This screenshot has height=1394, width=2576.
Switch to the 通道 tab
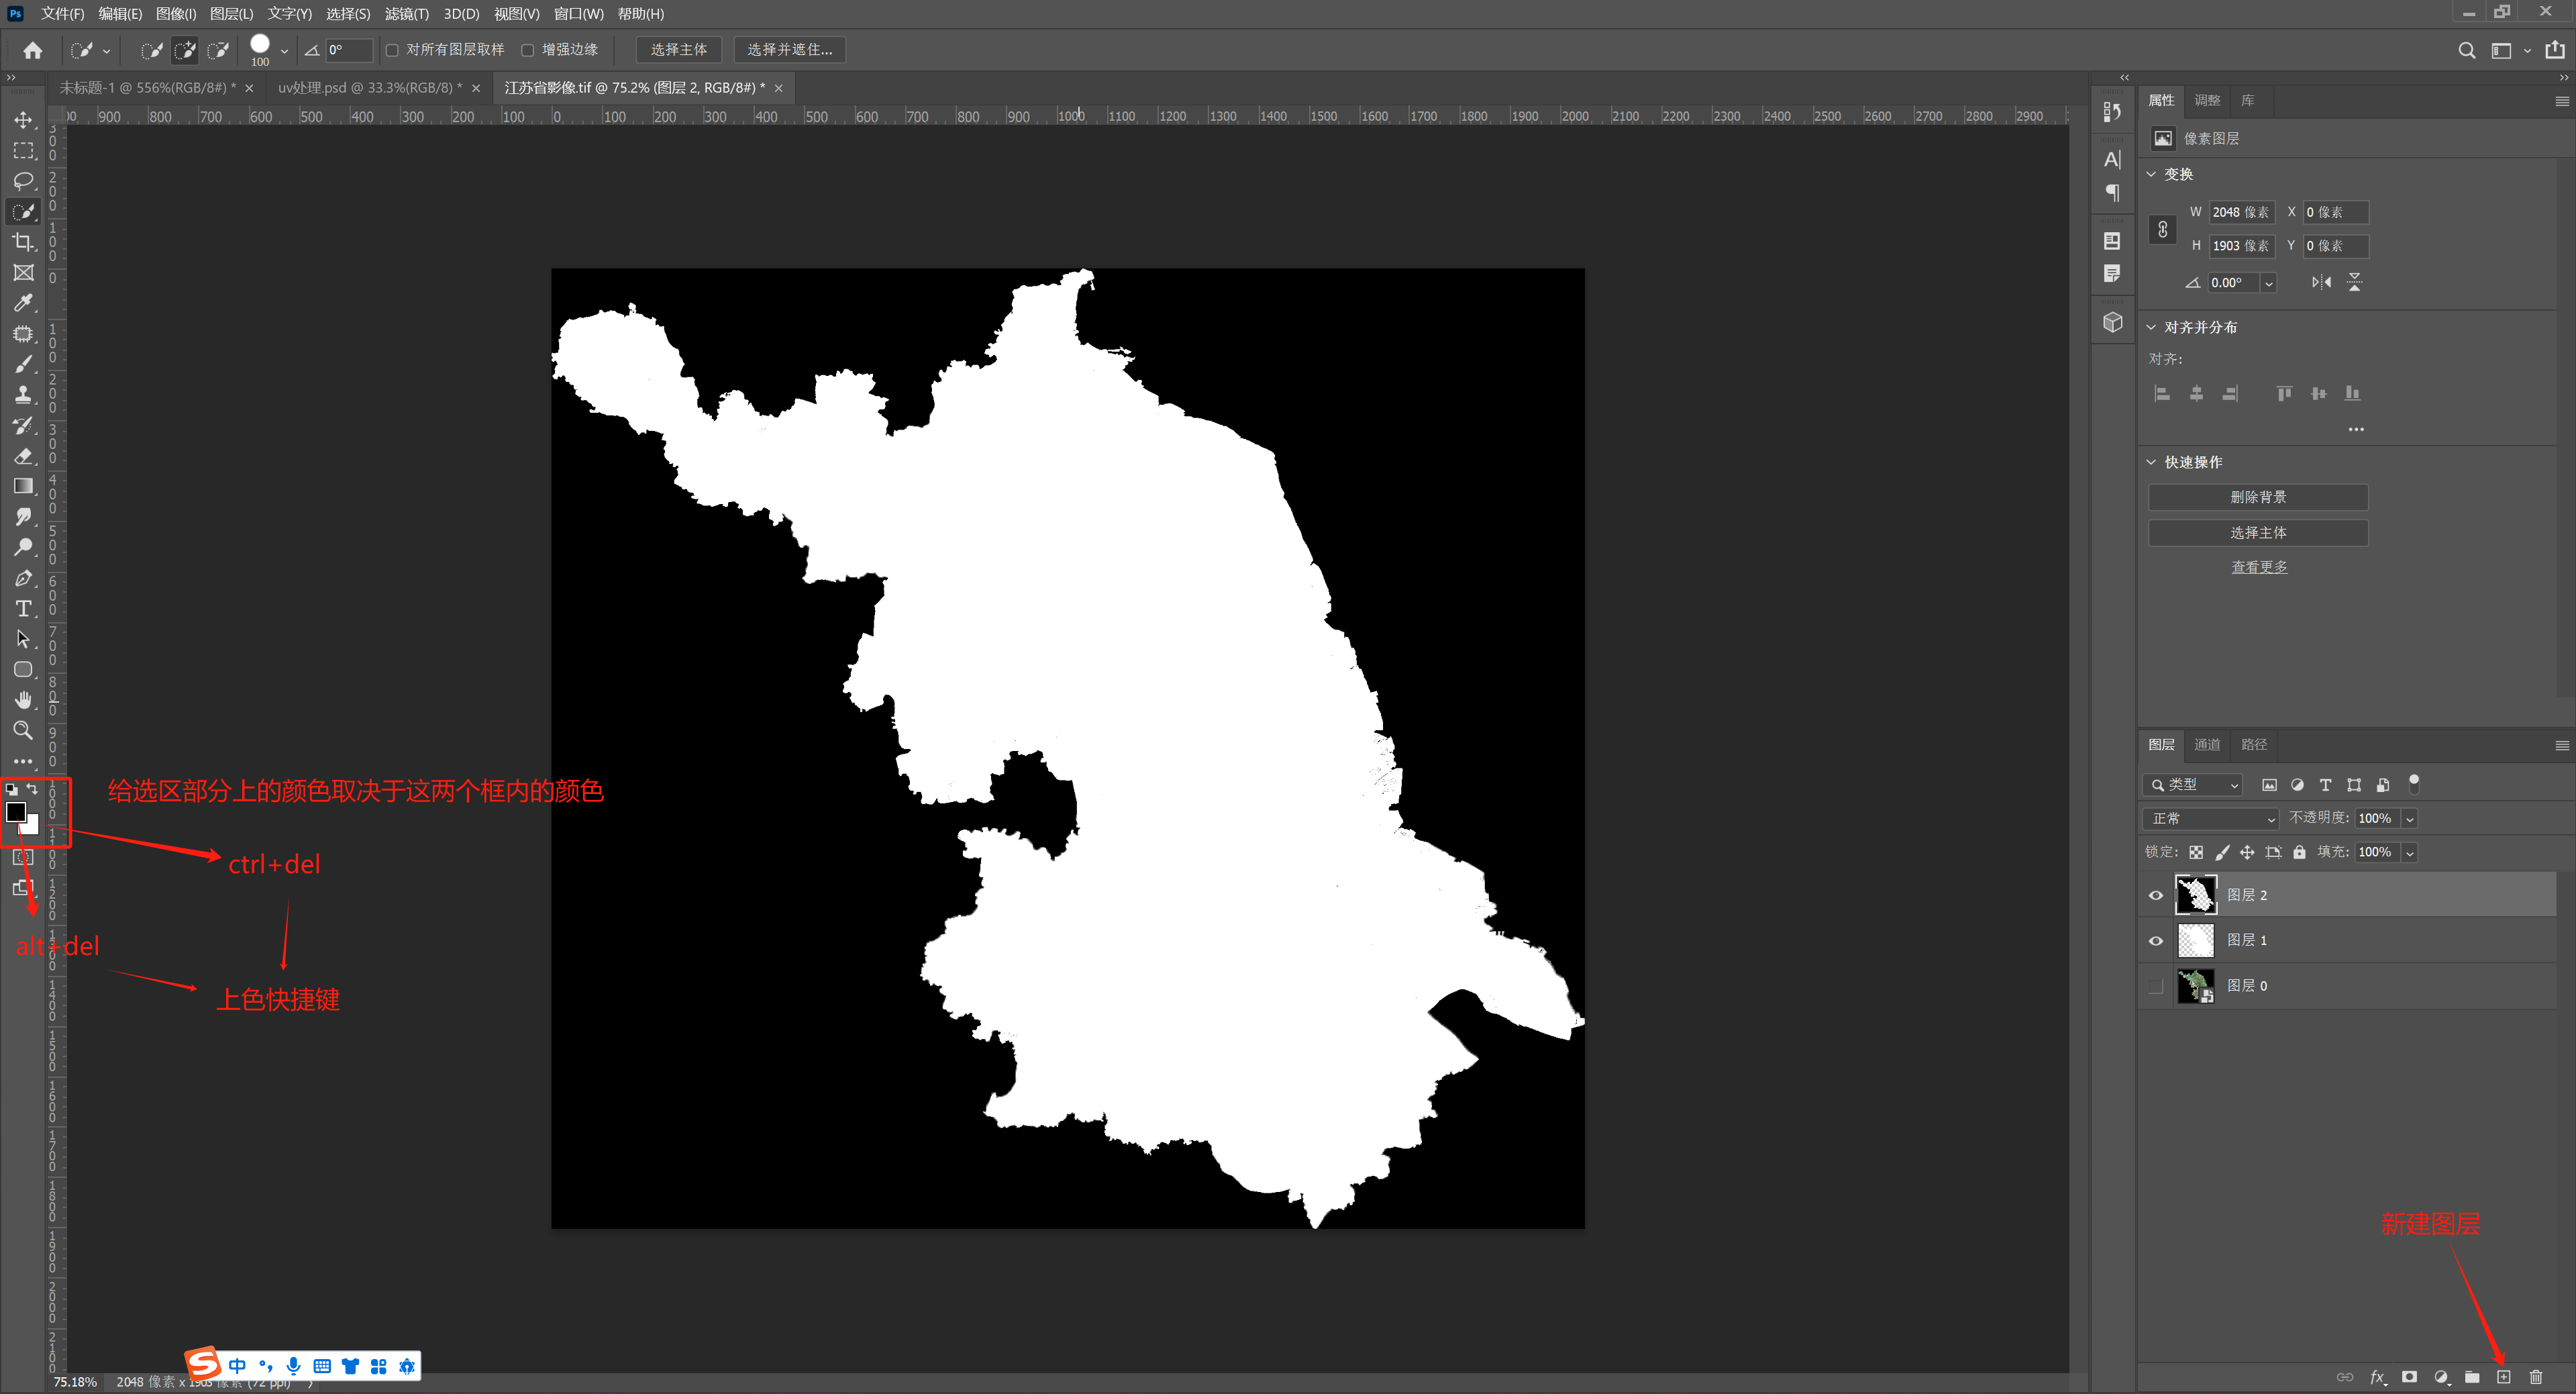pos(2207,744)
